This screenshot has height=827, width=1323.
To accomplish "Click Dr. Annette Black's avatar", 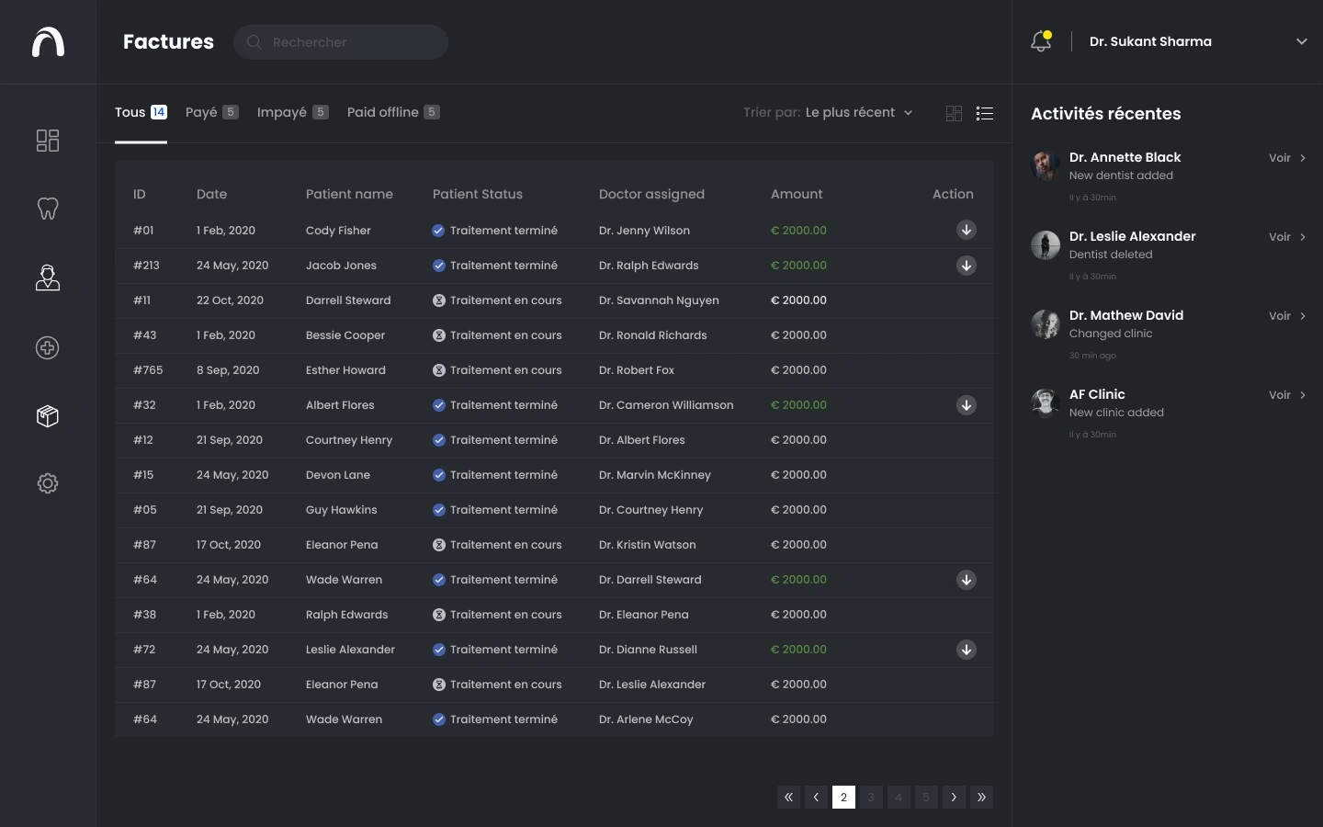I will [1046, 166].
